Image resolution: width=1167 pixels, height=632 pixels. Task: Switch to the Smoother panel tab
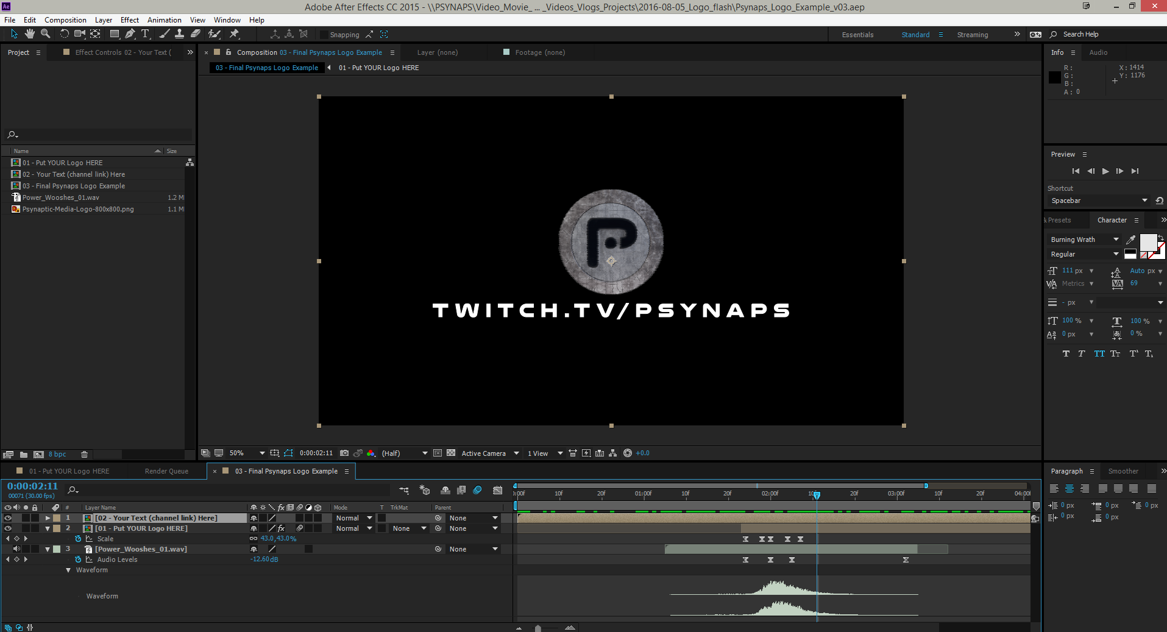click(1123, 471)
